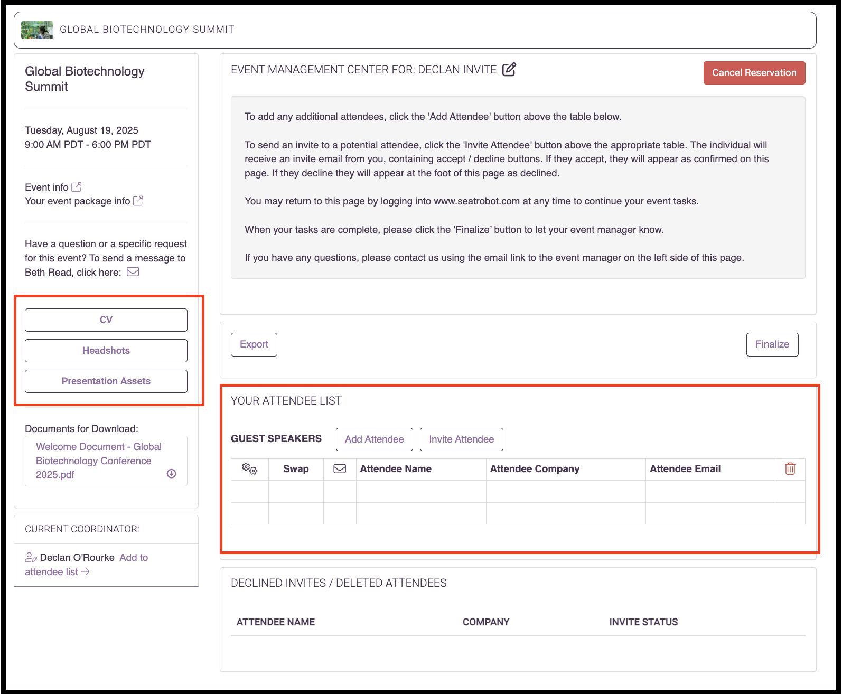Click the COMPANY header in declined invites

click(486, 622)
